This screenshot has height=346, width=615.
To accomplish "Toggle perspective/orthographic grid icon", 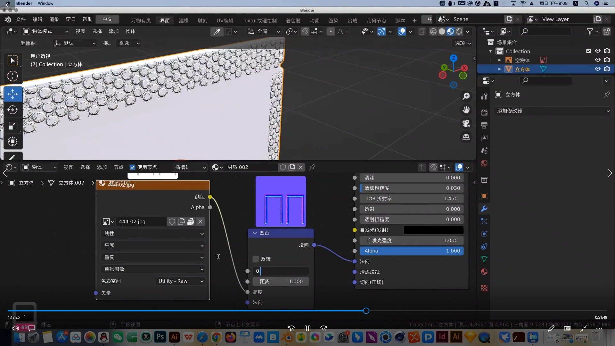I will point(466,137).
